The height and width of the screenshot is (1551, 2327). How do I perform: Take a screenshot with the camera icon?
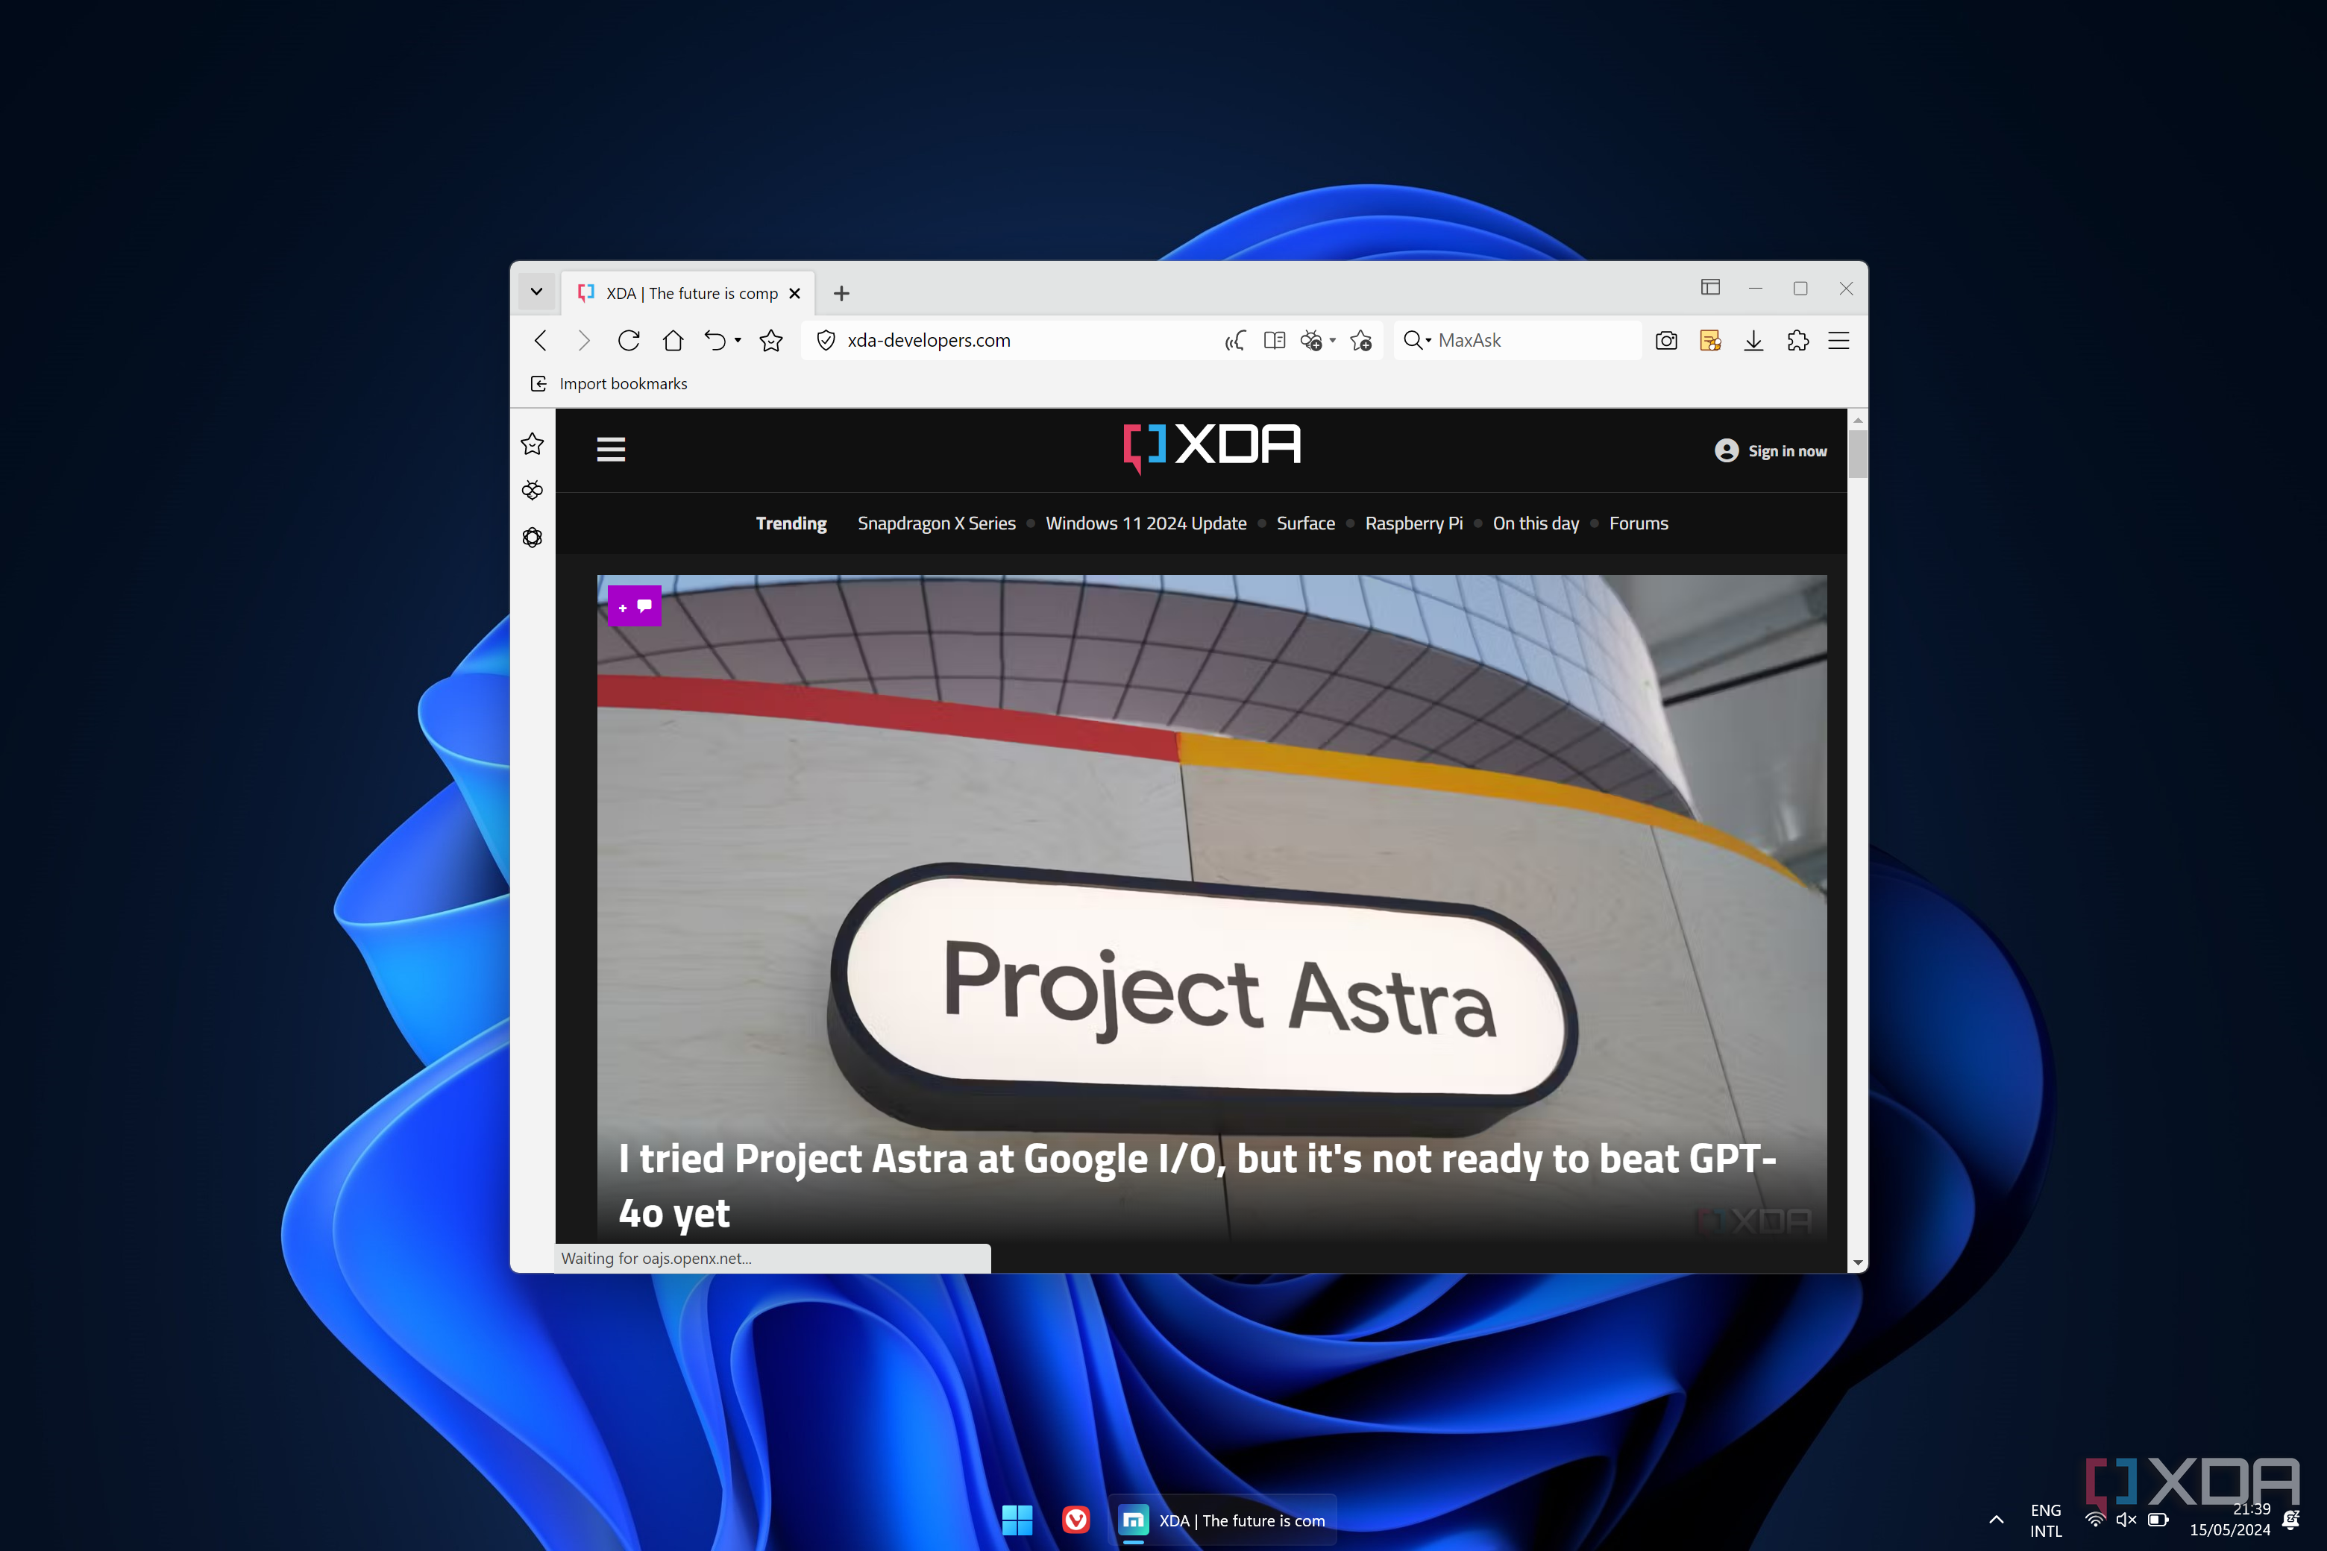(1666, 340)
